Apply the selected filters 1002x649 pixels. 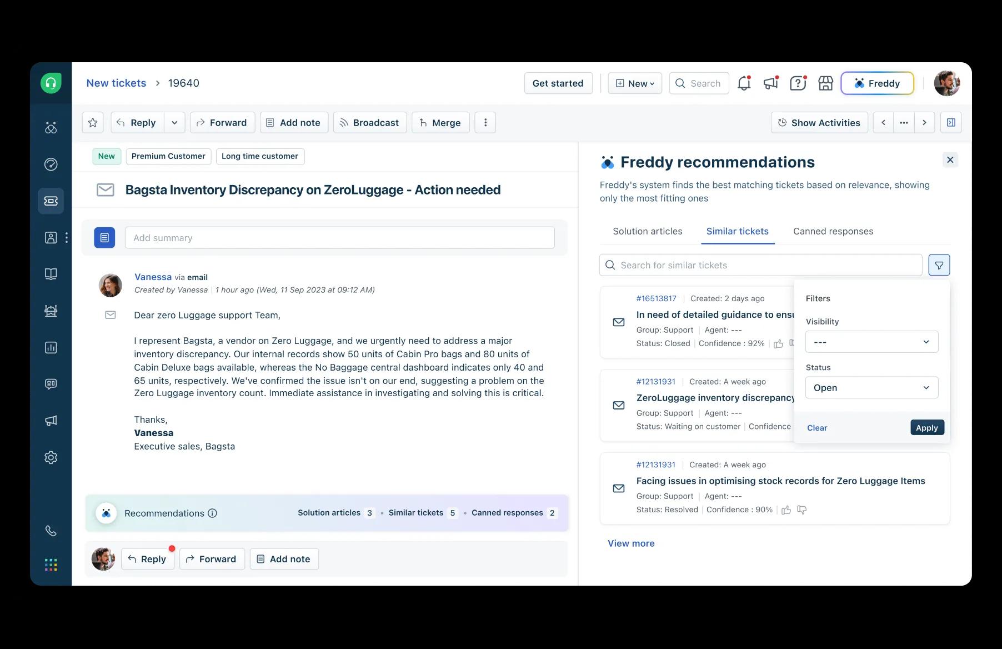[927, 428]
